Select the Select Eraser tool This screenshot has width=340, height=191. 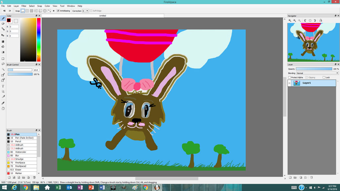point(3,80)
